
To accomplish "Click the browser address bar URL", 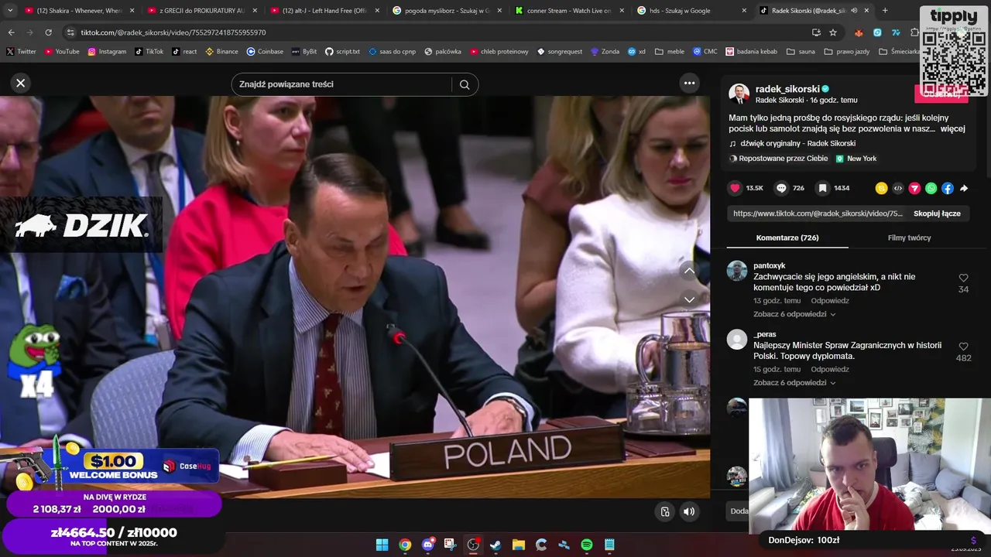I will [x=173, y=32].
